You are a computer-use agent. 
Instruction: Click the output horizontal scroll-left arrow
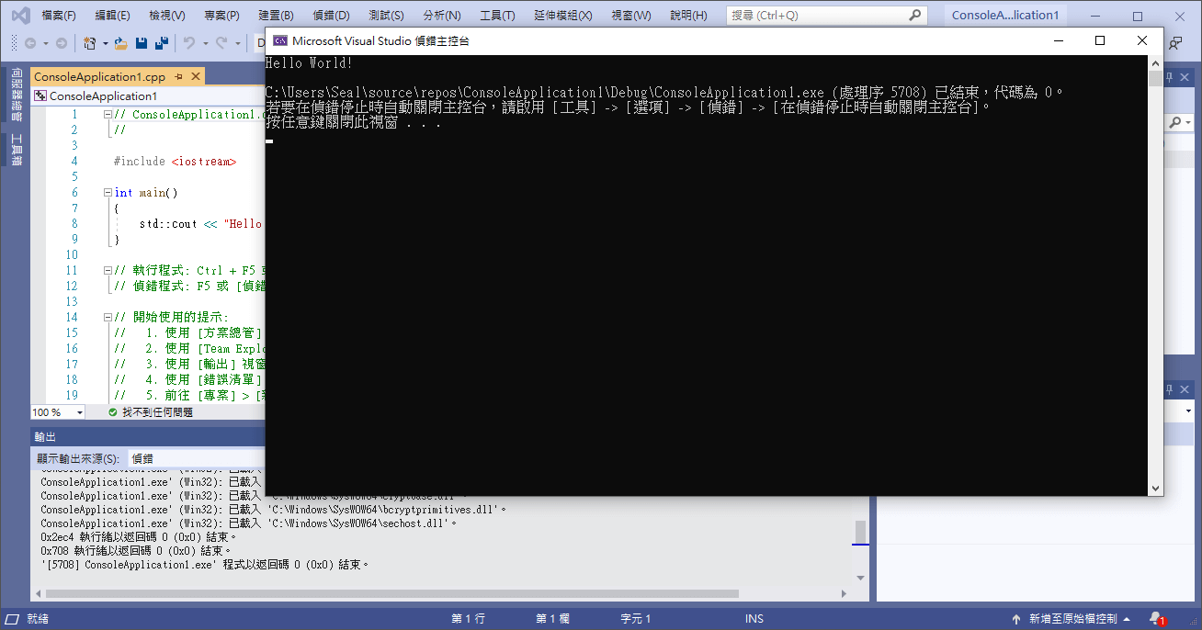[38, 593]
